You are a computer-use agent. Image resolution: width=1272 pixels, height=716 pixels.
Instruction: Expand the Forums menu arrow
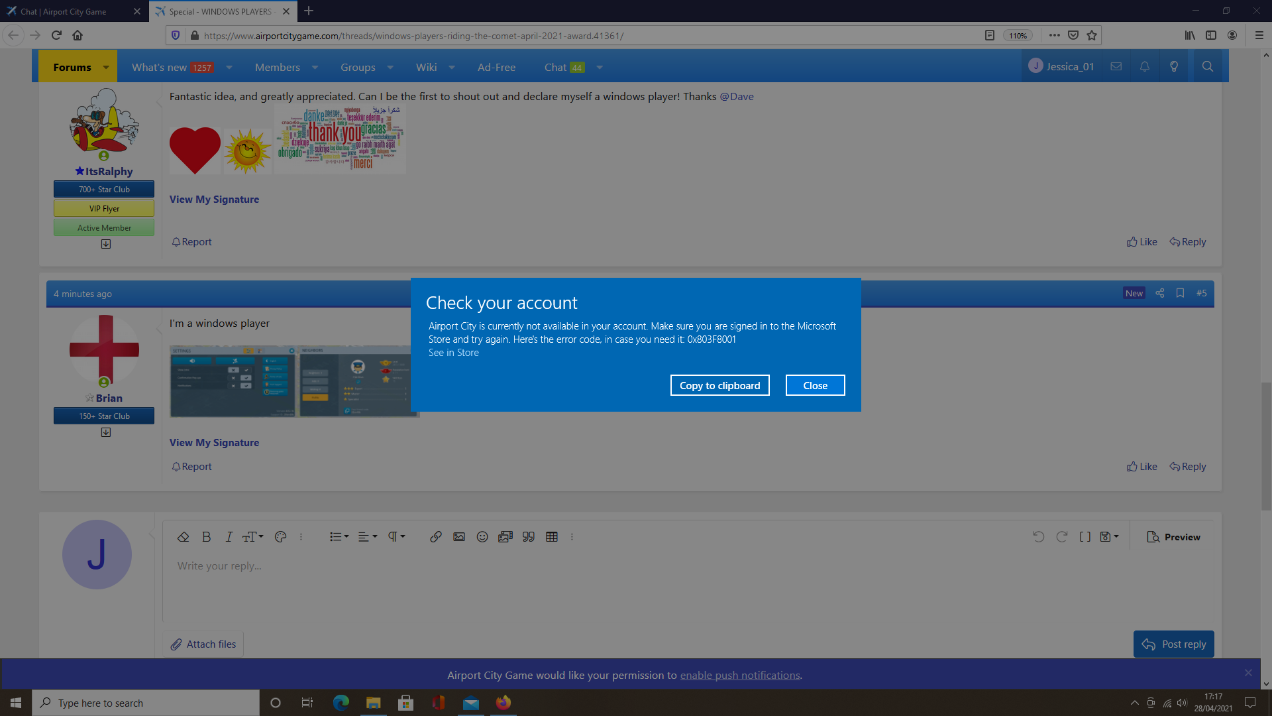point(106,68)
